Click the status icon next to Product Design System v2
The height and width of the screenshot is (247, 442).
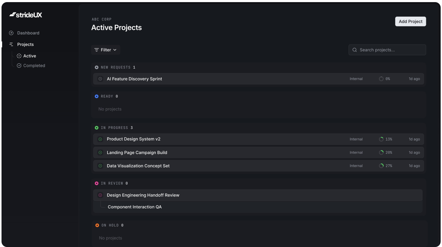(100, 139)
